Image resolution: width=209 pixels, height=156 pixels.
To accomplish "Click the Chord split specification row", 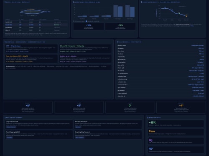I will pos(161,68).
